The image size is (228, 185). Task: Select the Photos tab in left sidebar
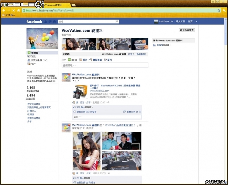click(x=32, y=64)
